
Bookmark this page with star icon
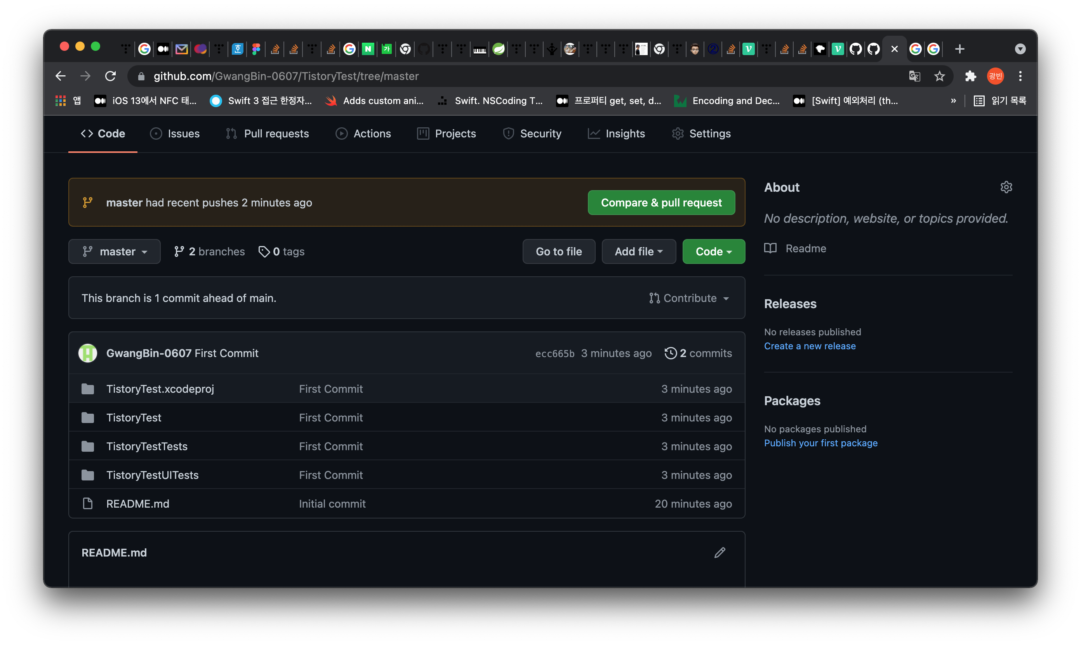coord(939,76)
